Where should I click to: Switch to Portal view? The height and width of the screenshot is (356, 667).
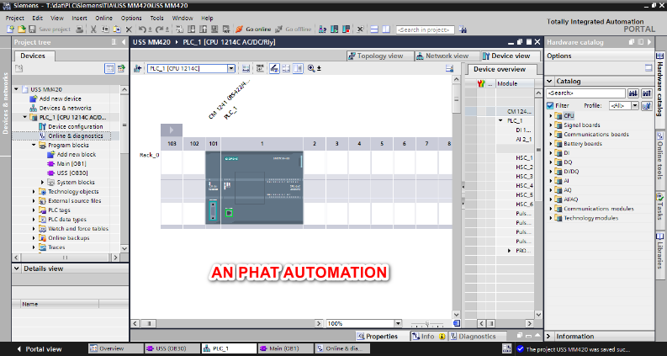39,348
